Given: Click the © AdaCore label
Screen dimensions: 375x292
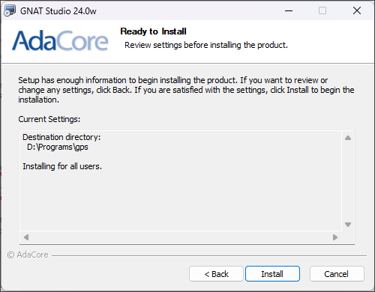Looking at the screenshot, I should click(x=28, y=255).
